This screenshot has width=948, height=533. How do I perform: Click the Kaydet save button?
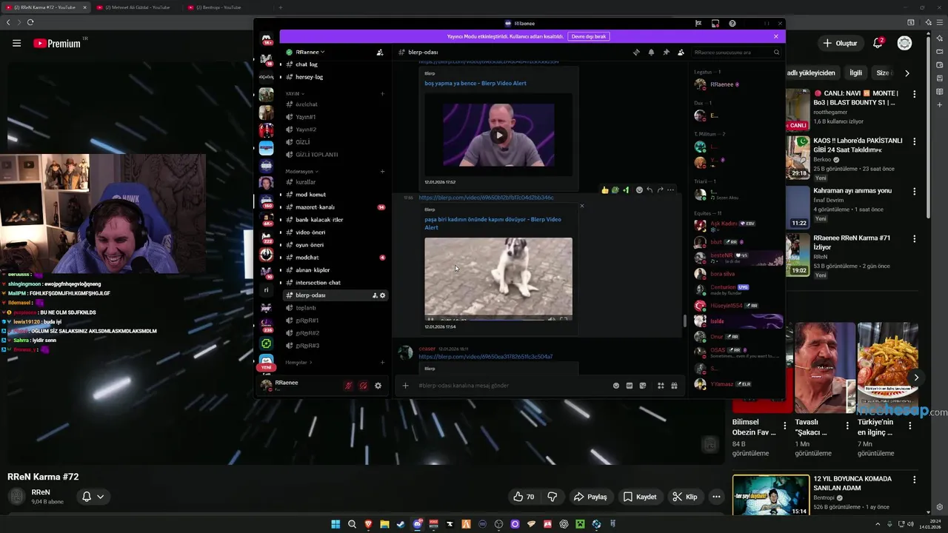640,497
